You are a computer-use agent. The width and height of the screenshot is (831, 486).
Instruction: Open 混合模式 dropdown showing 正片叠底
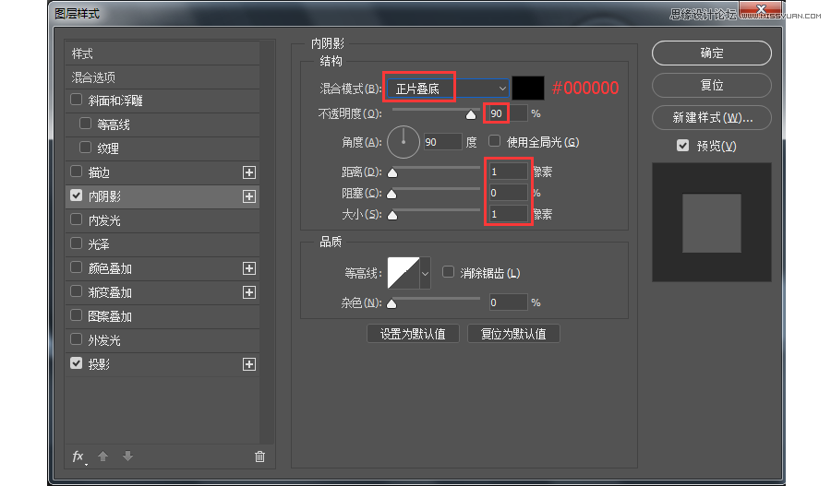448,89
